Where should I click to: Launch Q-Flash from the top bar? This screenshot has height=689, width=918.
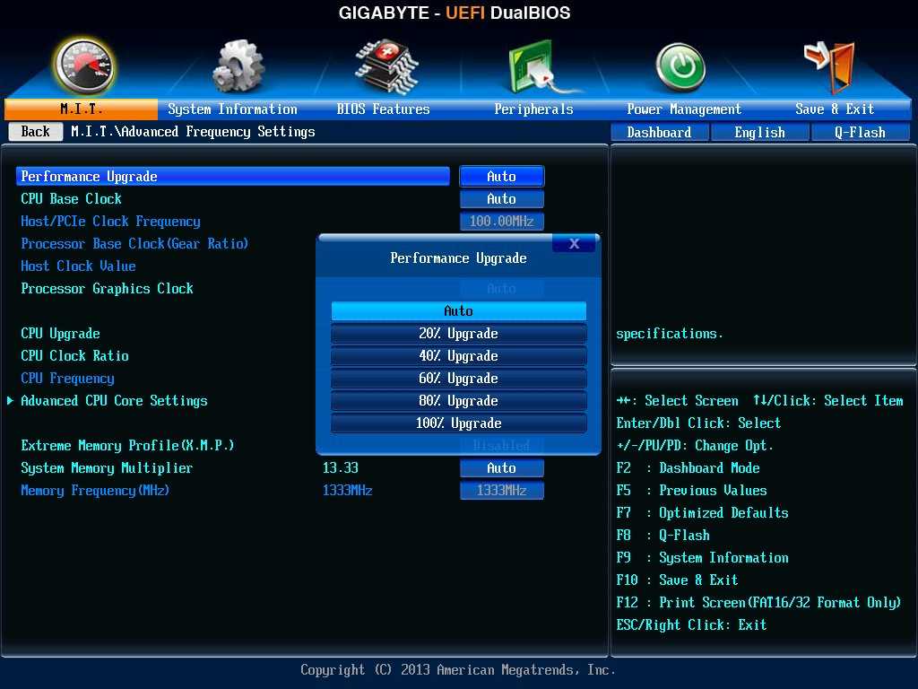click(x=860, y=132)
